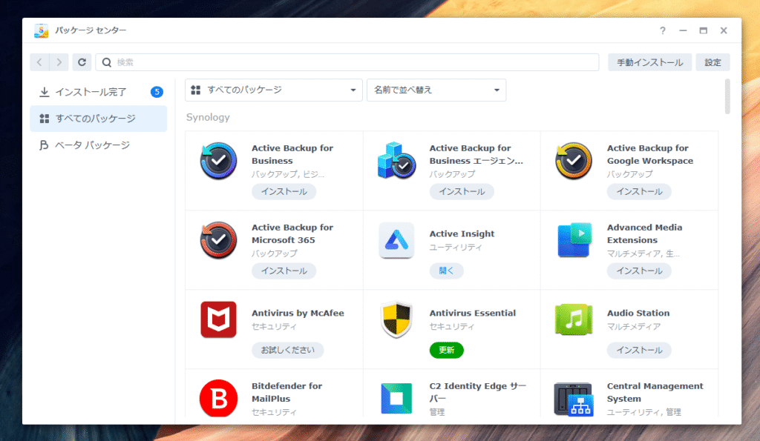Open help with the question mark icon
The height and width of the screenshot is (441, 760).
[x=663, y=30]
